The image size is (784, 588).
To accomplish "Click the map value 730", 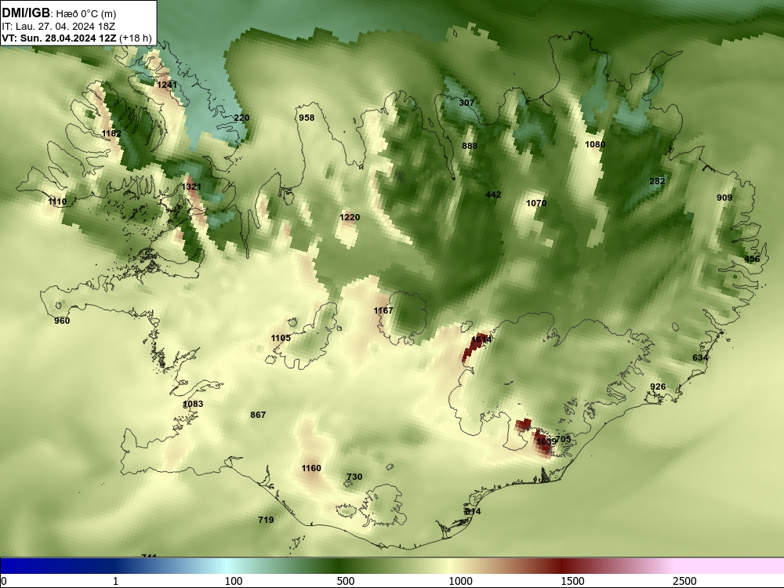I will point(354,477).
